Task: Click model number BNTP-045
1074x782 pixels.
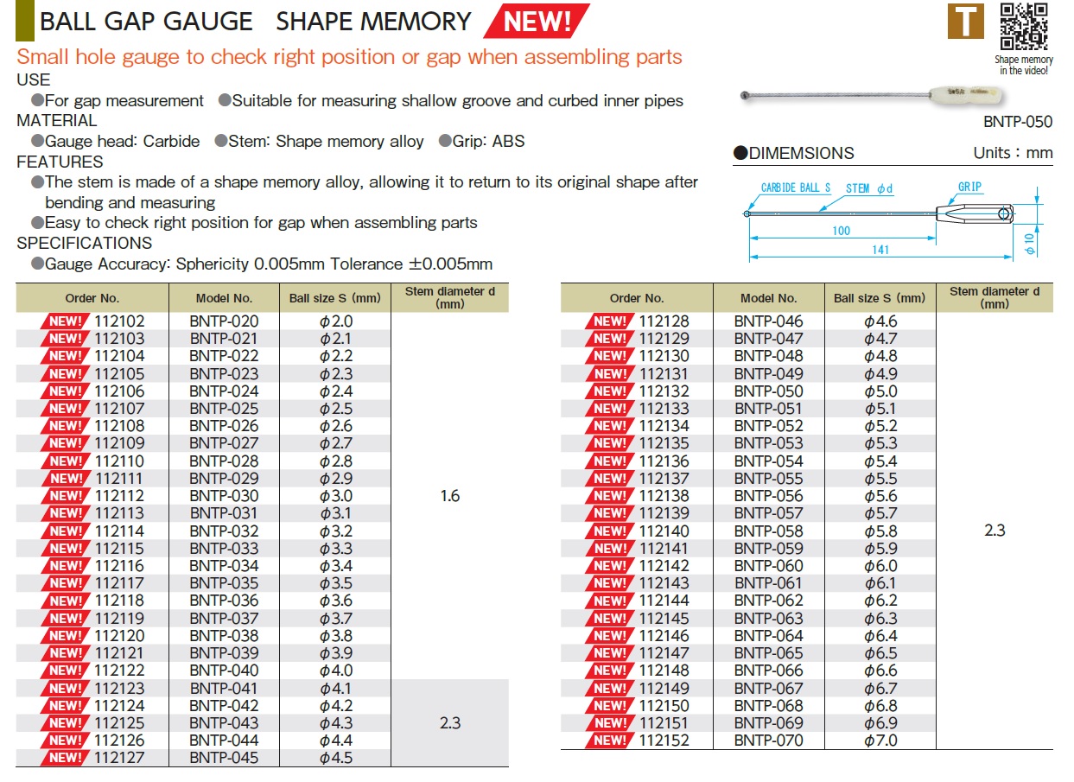Action: pyautogui.click(x=224, y=758)
